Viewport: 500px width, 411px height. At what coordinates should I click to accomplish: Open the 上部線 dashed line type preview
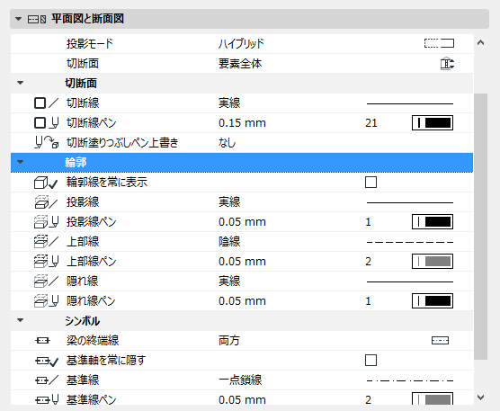[x=410, y=242]
